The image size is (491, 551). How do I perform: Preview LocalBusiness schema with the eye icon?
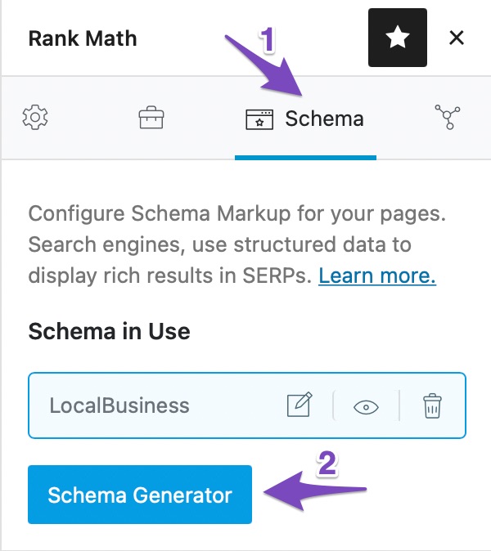pos(367,406)
